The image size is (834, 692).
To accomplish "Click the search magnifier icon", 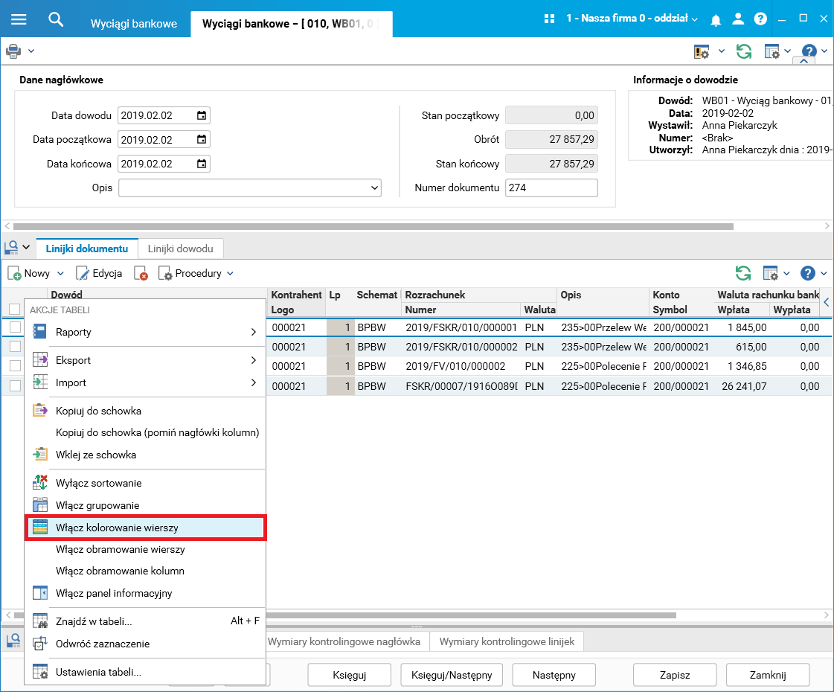I will [x=56, y=19].
